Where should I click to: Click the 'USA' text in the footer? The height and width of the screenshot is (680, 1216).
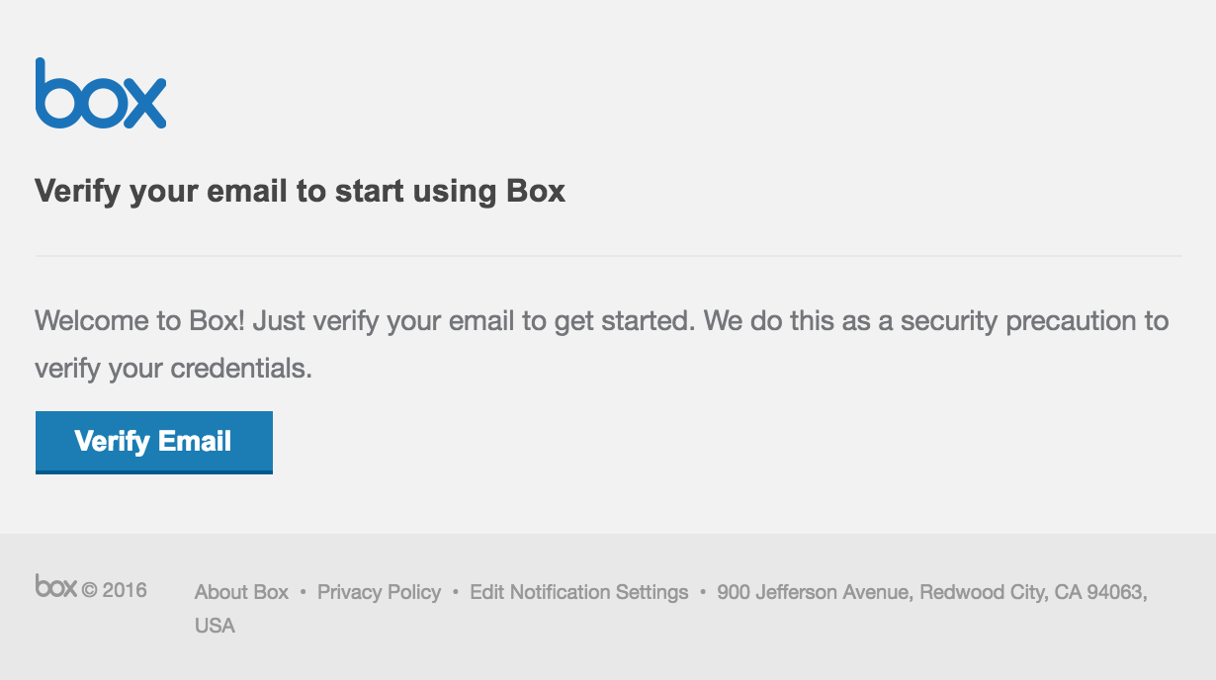coord(215,626)
